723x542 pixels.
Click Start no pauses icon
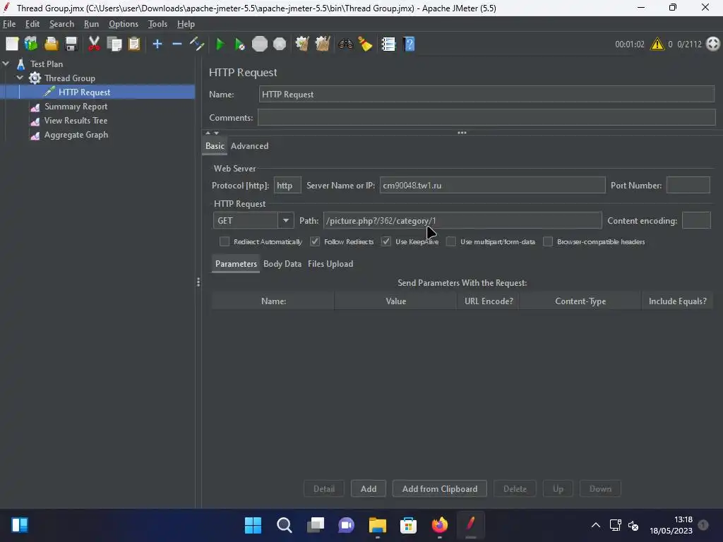click(x=239, y=44)
